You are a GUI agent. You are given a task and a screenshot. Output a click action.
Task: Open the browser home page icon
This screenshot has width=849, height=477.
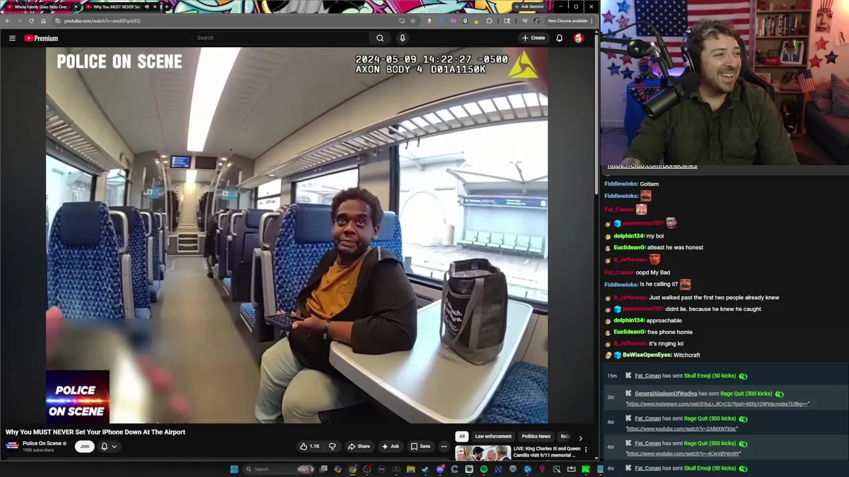coord(43,21)
